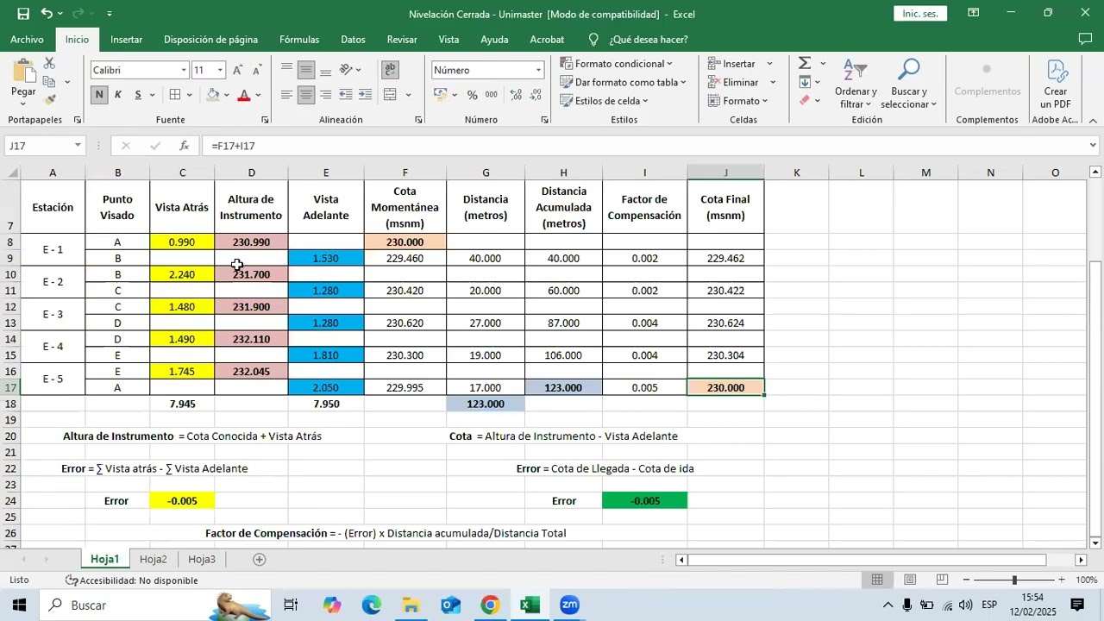Expand the Formato cells dropdown

point(765,101)
